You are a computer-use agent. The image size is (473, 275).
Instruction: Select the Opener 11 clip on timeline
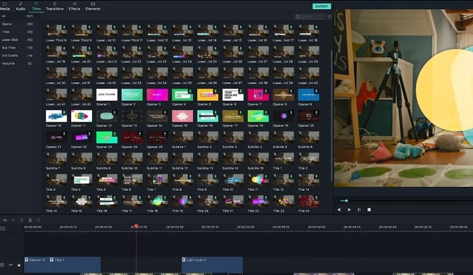(37, 264)
